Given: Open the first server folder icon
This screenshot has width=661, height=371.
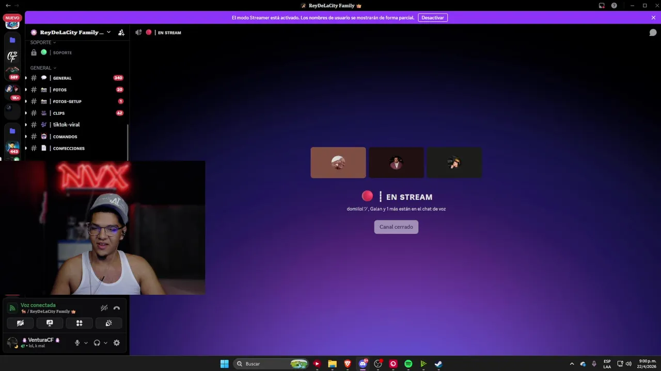Looking at the screenshot, I should (12, 40).
